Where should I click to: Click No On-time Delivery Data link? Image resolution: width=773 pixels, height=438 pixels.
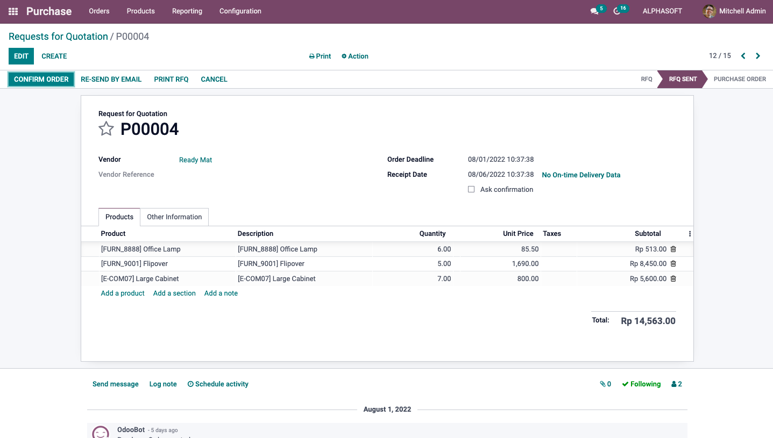point(581,175)
